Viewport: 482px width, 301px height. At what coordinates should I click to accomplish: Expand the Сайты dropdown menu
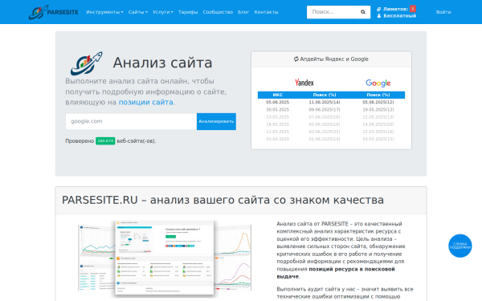pos(137,12)
